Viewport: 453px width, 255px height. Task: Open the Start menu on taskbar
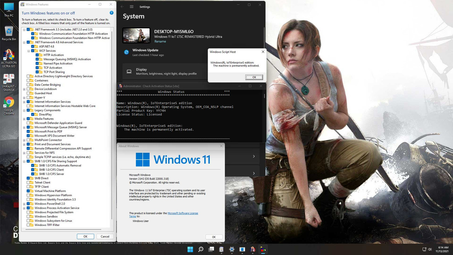(x=190, y=249)
